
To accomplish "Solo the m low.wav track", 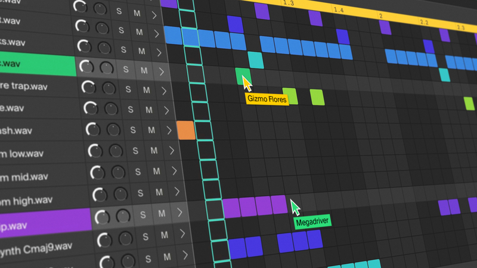I will pos(135,151).
